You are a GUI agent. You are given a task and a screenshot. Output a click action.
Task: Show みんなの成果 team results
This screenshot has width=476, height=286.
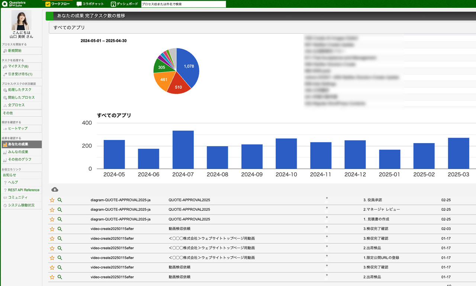[x=18, y=152]
